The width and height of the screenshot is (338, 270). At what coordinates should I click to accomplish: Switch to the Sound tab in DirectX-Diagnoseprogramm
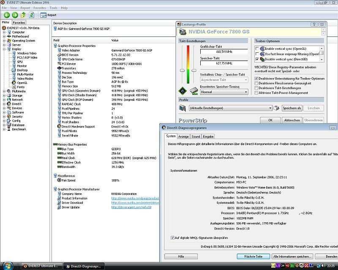click(196, 137)
